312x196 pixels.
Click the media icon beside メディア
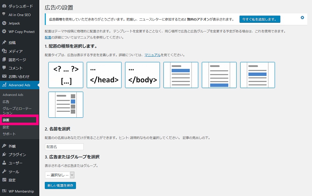[x=4, y=51]
